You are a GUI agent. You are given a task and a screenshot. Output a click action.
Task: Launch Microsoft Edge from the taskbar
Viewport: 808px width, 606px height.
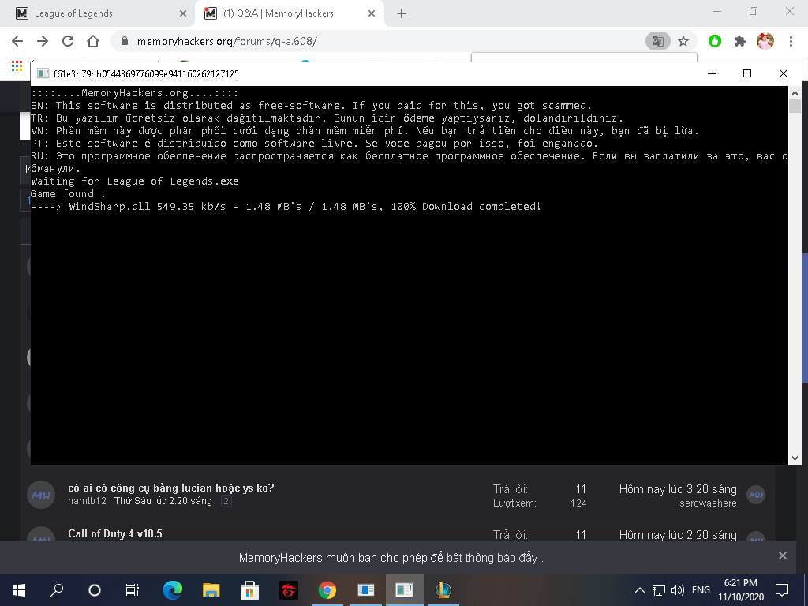[x=172, y=590]
